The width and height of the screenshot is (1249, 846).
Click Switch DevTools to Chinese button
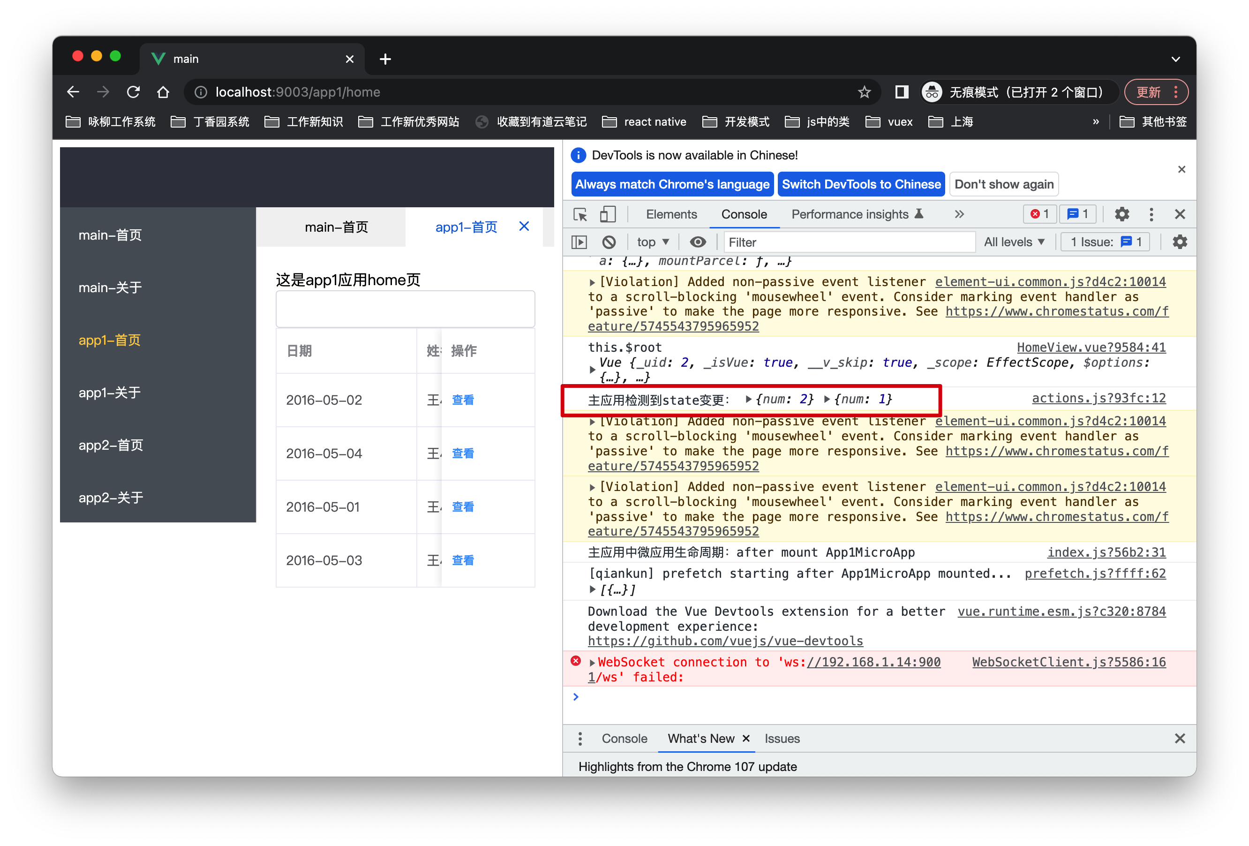[x=862, y=184]
